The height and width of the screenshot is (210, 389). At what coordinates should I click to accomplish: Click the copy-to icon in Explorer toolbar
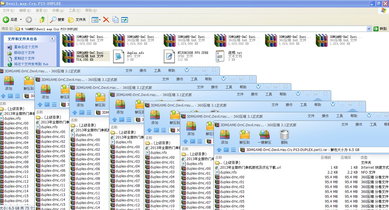(115, 20)
